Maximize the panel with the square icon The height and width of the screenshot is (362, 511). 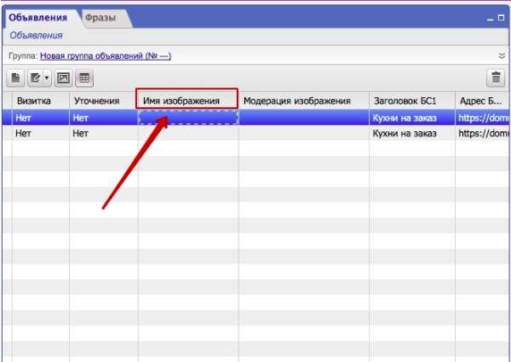click(x=502, y=17)
